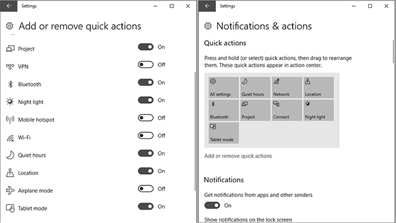Turn off the Project quick action toggle

click(145, 47)
